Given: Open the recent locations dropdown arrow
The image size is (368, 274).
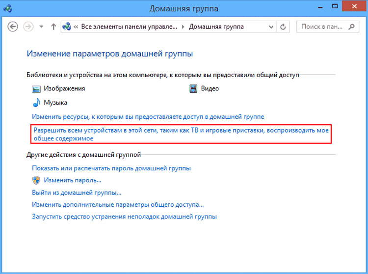Looking at the screenshot, I should (41, 27).
